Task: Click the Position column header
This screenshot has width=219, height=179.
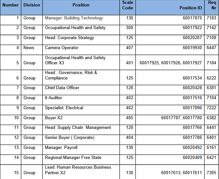Action: [x=81, y=7]
